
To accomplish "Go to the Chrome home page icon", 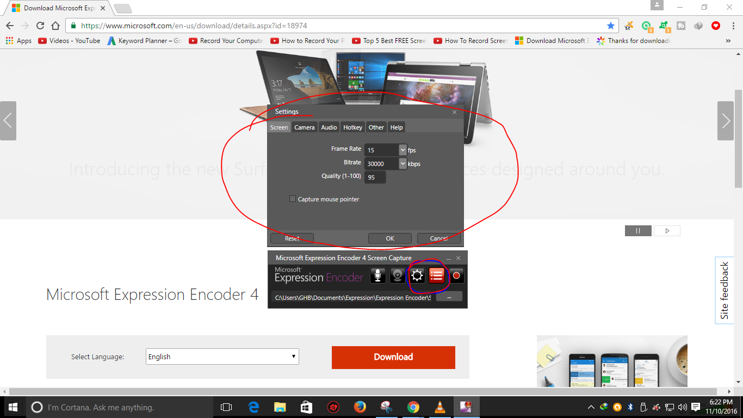I will (55, 26).
